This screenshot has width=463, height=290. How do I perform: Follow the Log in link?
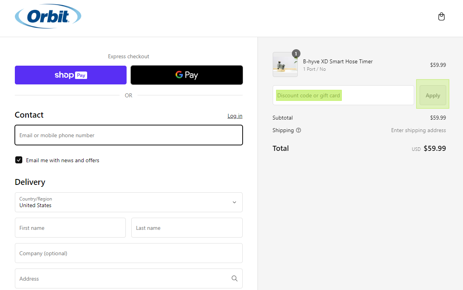click(x=235, y=116)
